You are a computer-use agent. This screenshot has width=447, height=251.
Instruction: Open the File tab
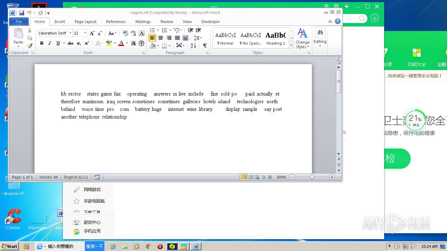pos(19,22)
